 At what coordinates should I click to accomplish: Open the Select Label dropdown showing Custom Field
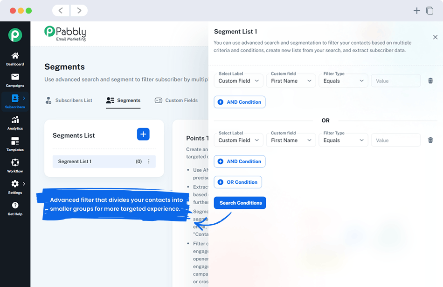coord(238,80)
